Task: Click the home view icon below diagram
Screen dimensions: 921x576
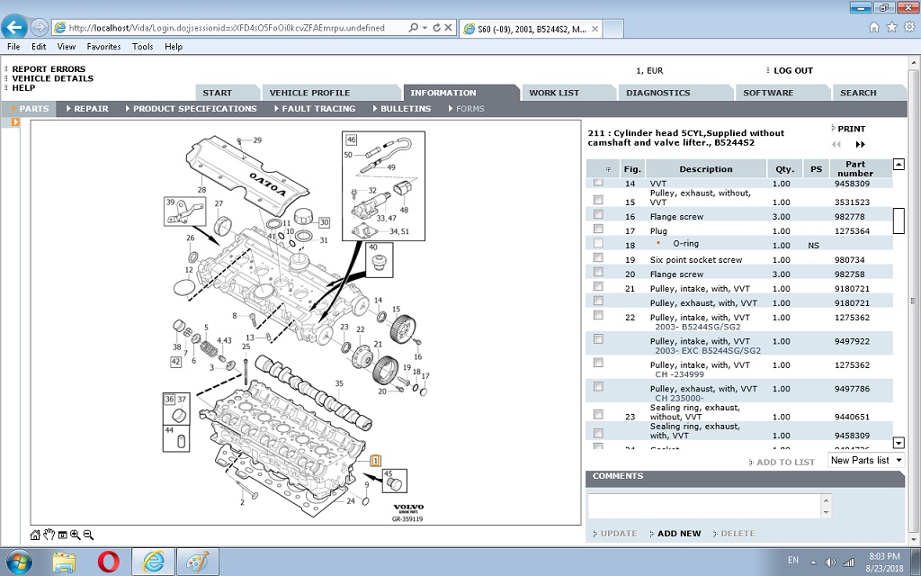Action: pos(35,535)
